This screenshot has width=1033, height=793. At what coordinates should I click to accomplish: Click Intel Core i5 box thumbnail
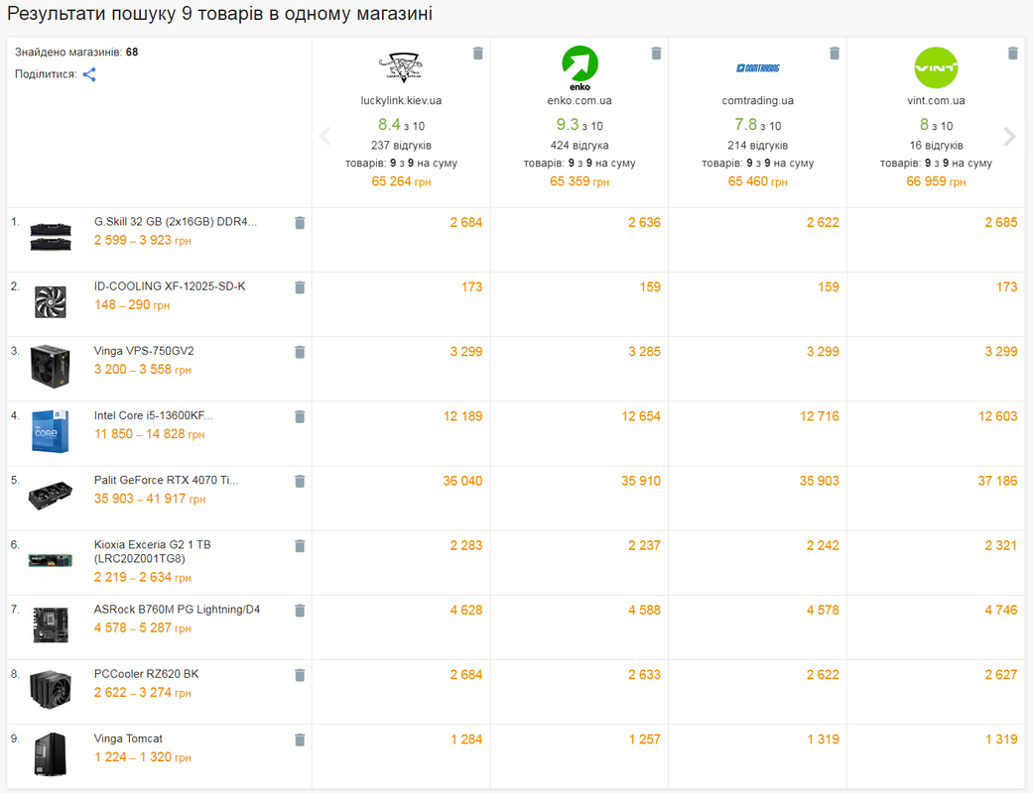[x=51, y=431]
